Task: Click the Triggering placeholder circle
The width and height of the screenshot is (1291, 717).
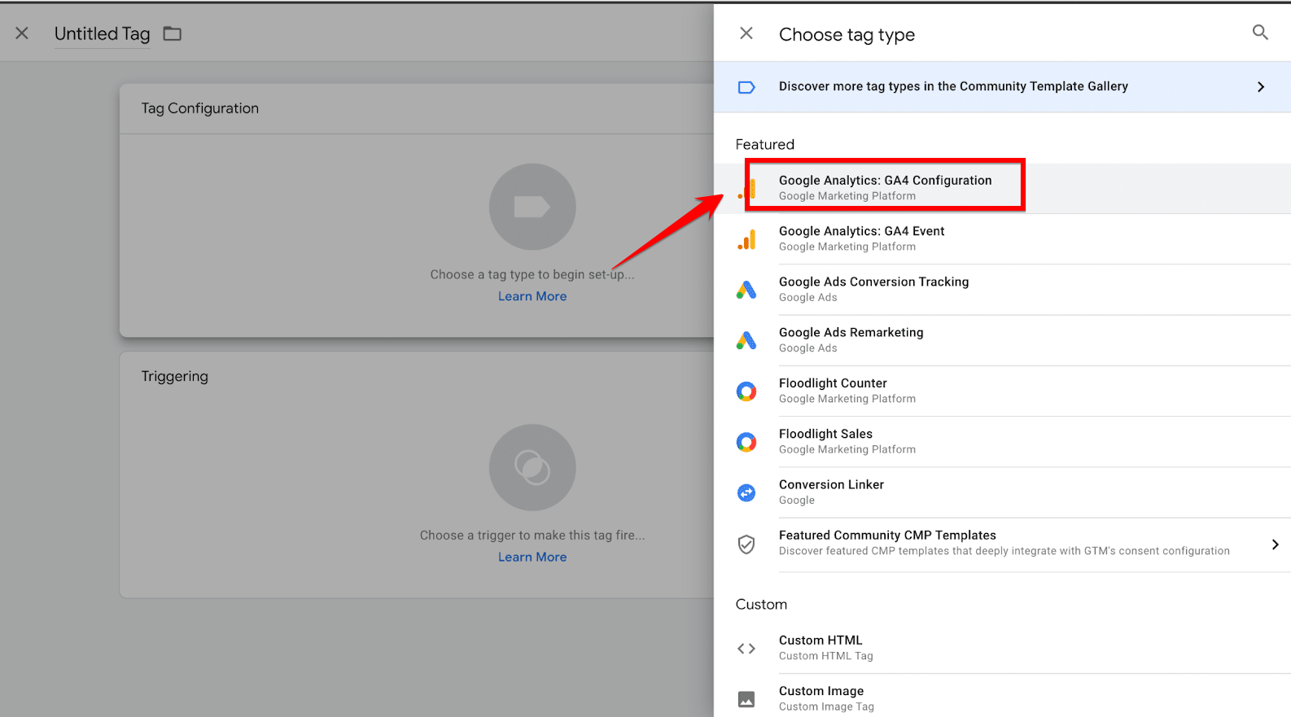Action: point(532,467)
